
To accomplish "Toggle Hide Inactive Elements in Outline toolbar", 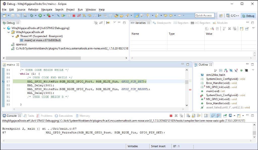I will click(x=246, y=70).
